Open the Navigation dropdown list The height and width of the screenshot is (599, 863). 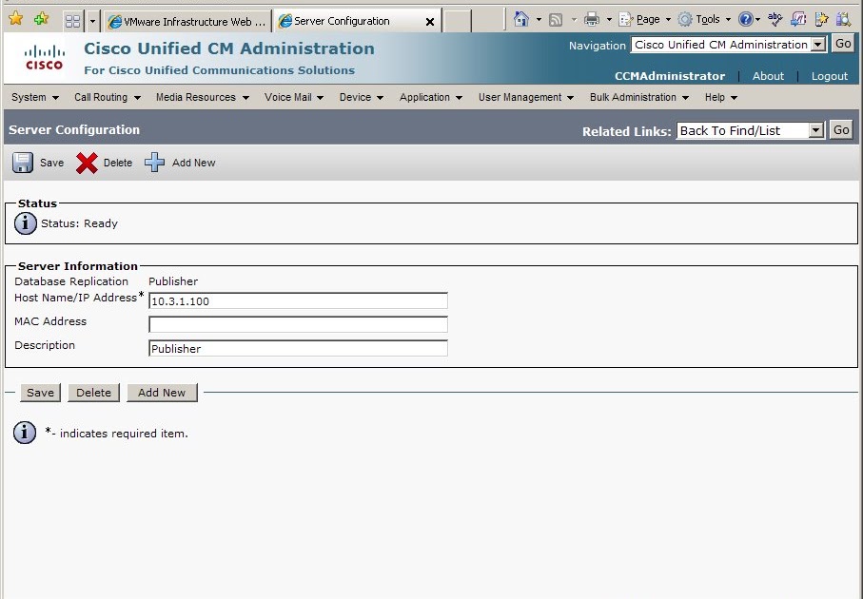point(729,45)
